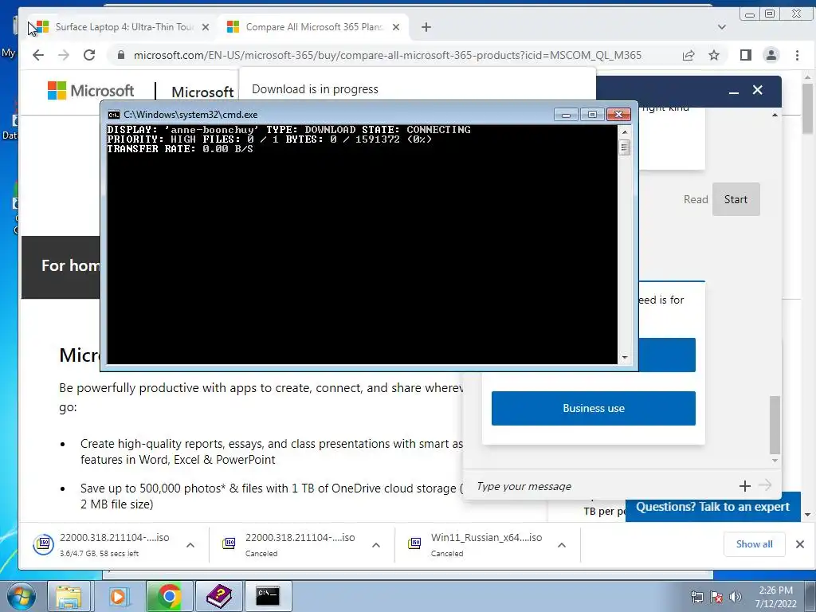
Task: Open the site padlock info
Action: [121, 55]
